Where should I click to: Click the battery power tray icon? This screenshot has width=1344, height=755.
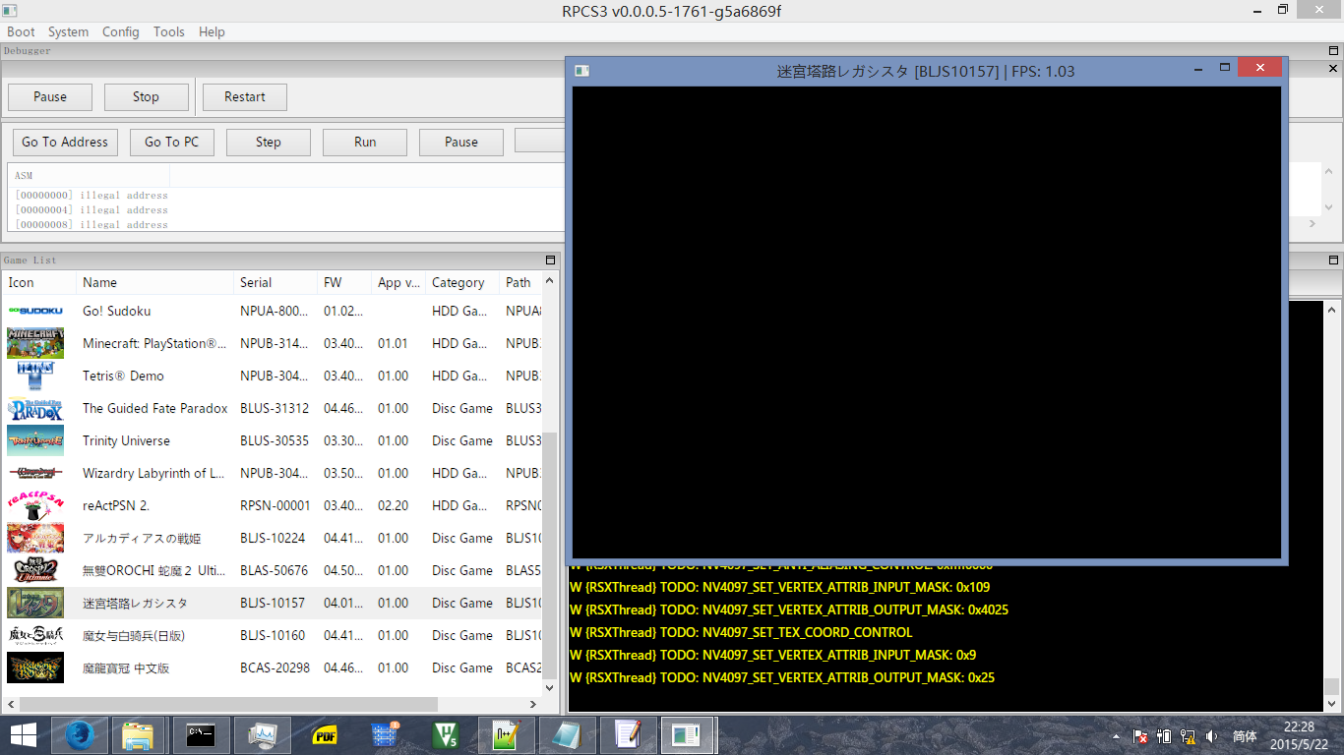[1164, 736]
